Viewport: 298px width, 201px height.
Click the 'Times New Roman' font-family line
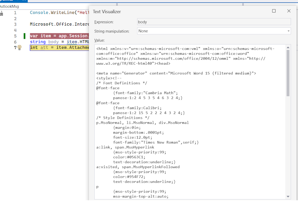(156, 142)
